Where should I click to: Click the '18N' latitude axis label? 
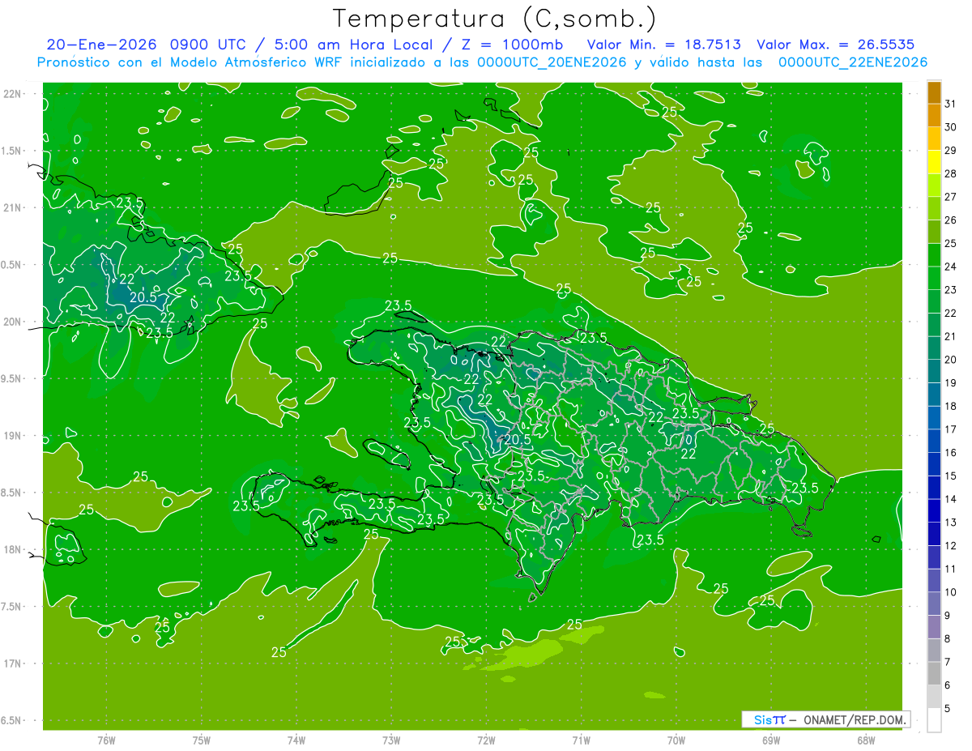click(x=12, y=549)
